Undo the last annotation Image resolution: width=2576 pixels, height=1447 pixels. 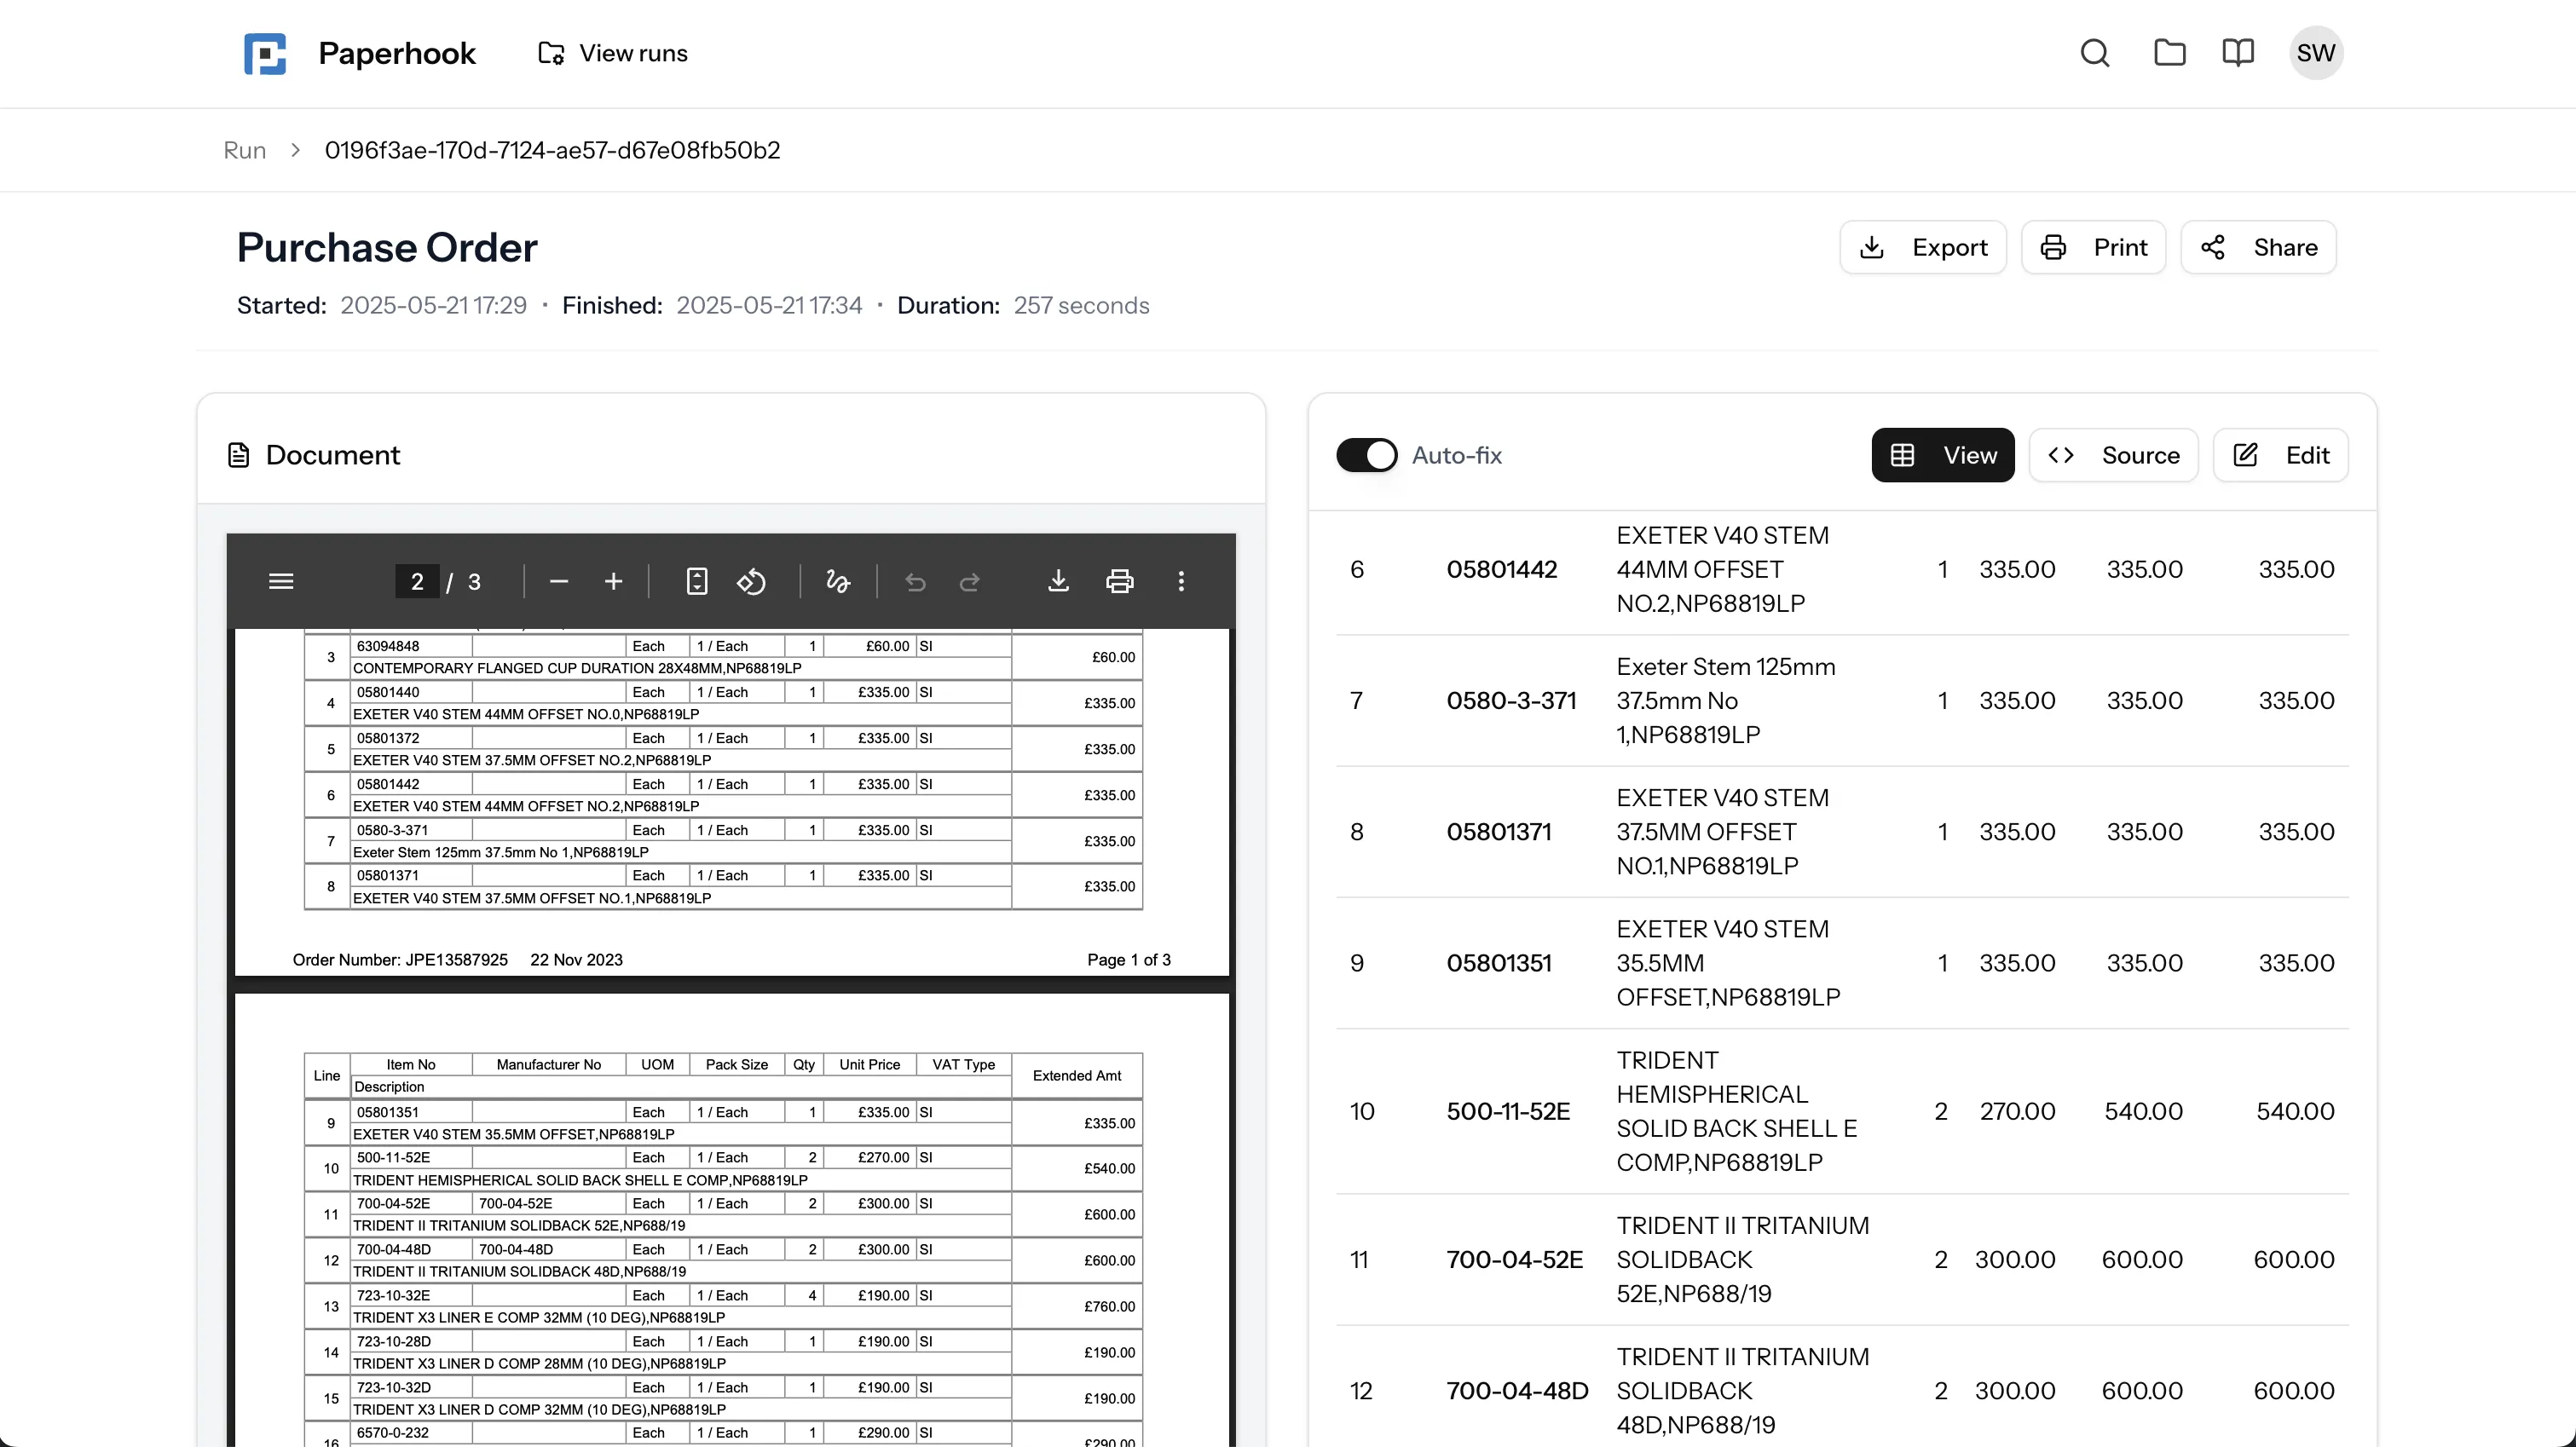pyautogui.click(x=915, y=581)
